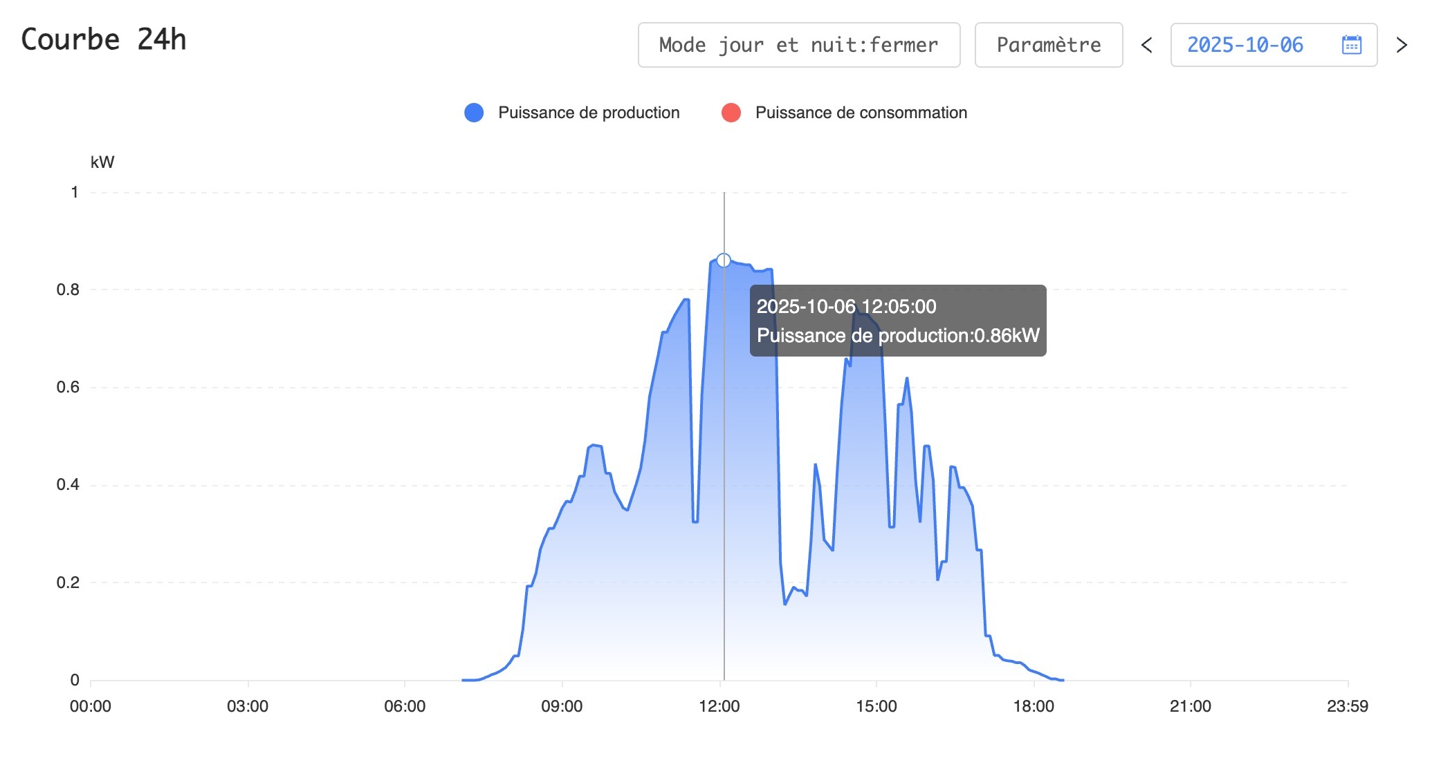Click the kW unit label
The image size is (1432, 767).
tap(102, 162)
